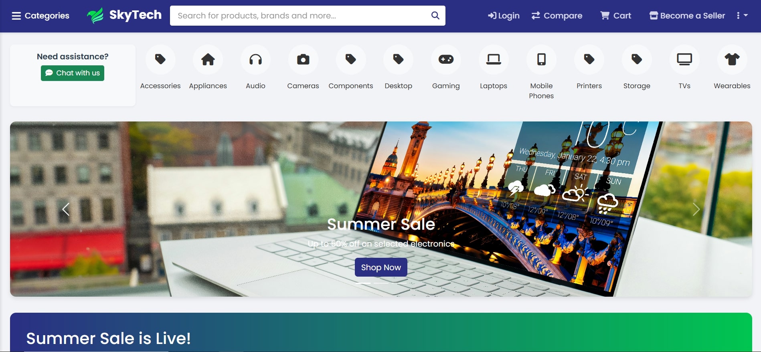This screenshot has height=352, width=761.
Task: Select the second carousel indicator
Action: tap(381, 283)
